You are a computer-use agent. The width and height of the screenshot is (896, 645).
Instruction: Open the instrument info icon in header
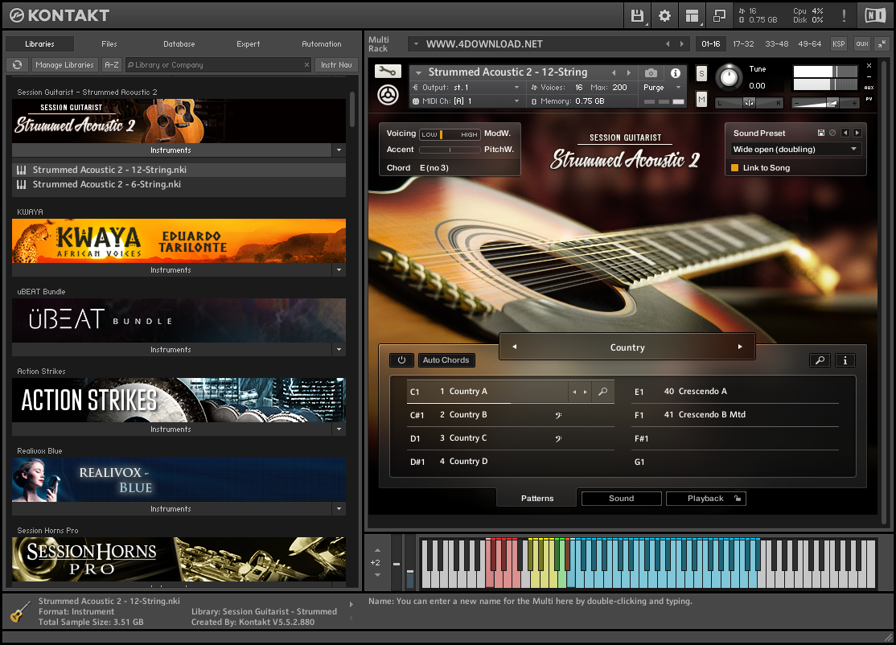676,73
